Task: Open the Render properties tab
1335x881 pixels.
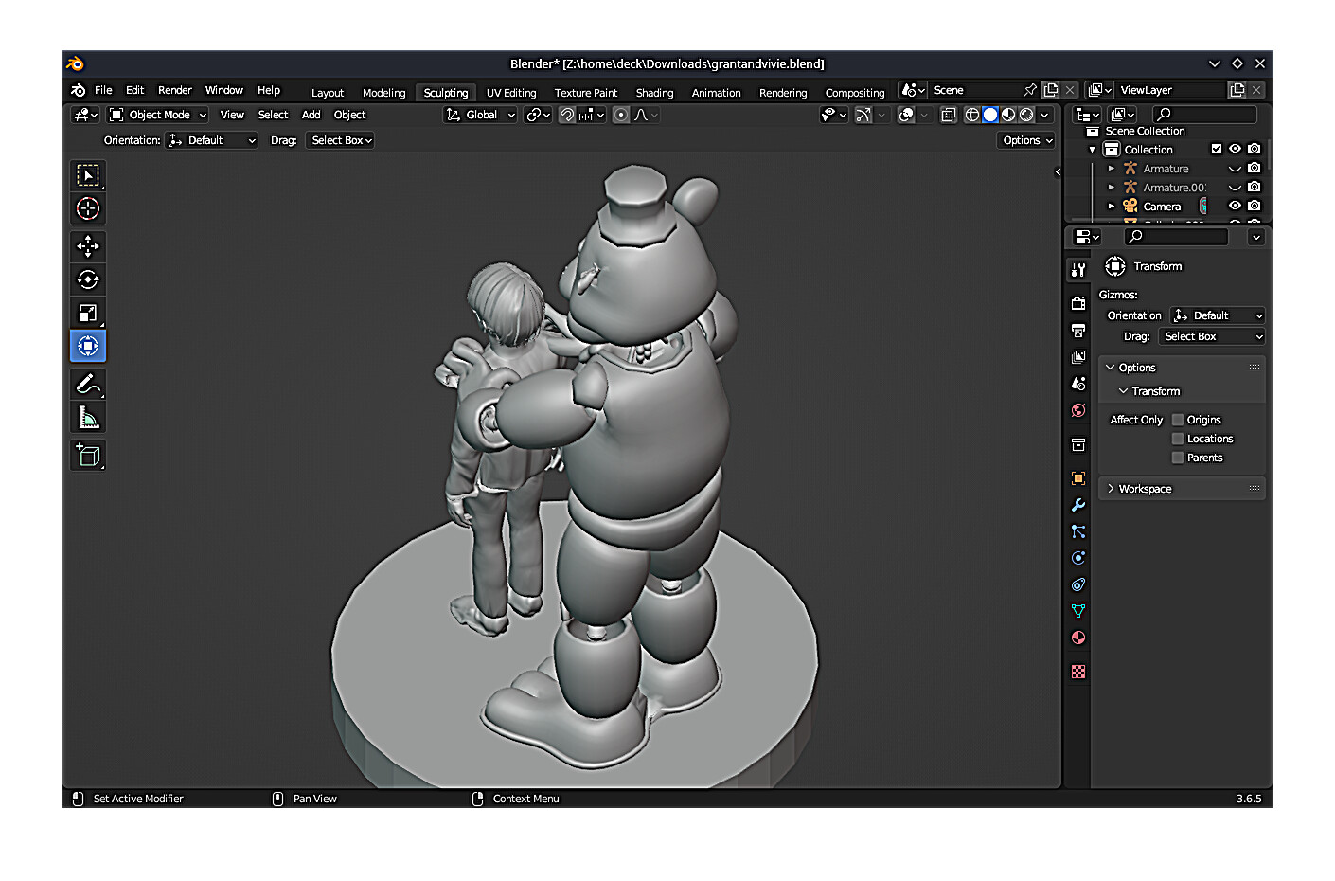Action: pos(1077,304)
